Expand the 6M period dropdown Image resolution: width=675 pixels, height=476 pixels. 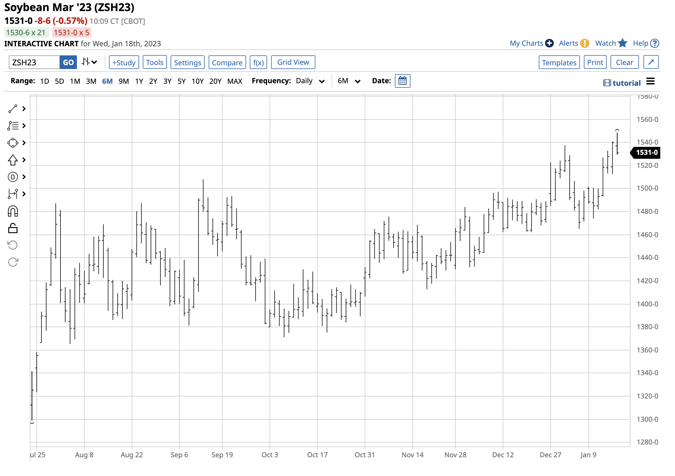click(x=349, y=81)
